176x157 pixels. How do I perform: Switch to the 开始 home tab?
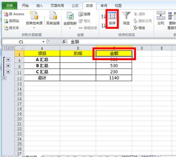(25, 6)
